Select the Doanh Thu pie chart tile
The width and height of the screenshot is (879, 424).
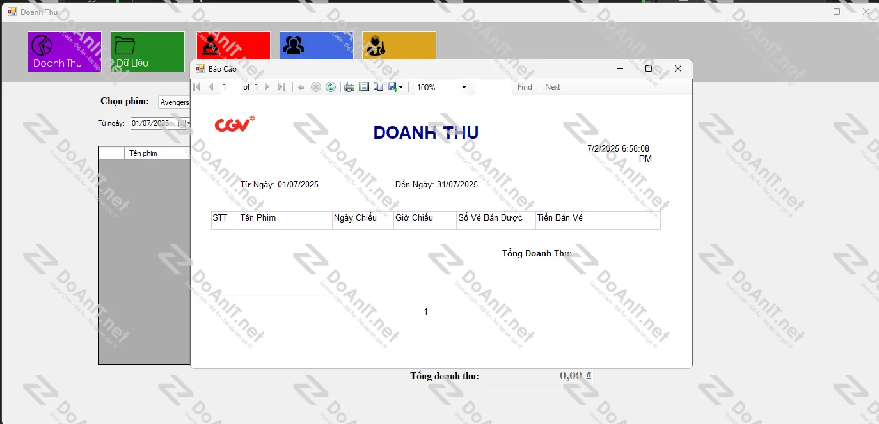tap(64, 51)
